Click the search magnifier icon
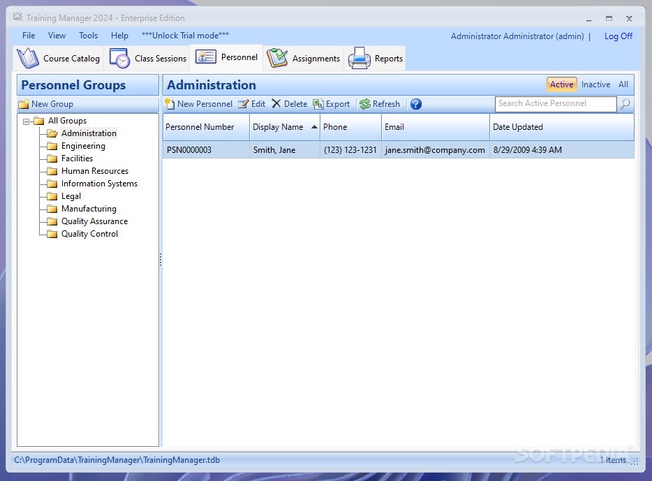This screenshot has width=652, height=481. 625,104
